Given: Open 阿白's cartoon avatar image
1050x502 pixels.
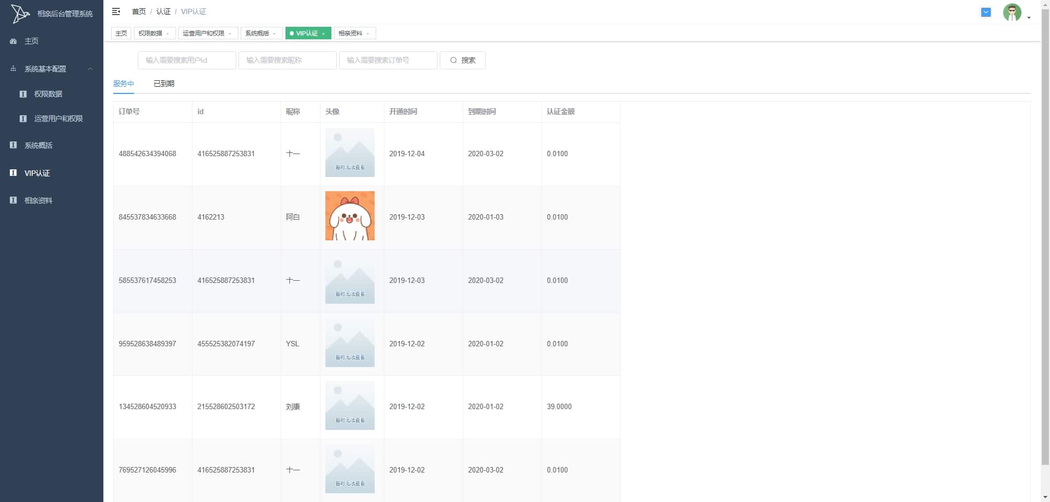Looking at the screenshot, I should tap(350, 216).
